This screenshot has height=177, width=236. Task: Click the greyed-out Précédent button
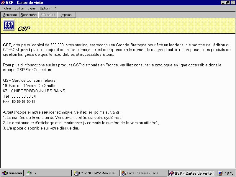coord(48,15)
